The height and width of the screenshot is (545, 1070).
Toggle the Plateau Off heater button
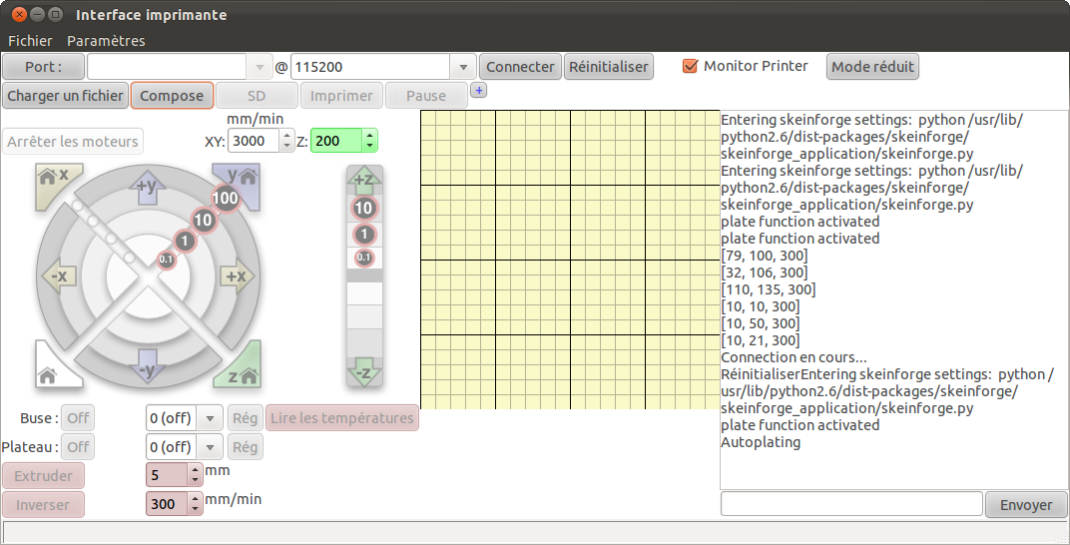tap(78, 447)
